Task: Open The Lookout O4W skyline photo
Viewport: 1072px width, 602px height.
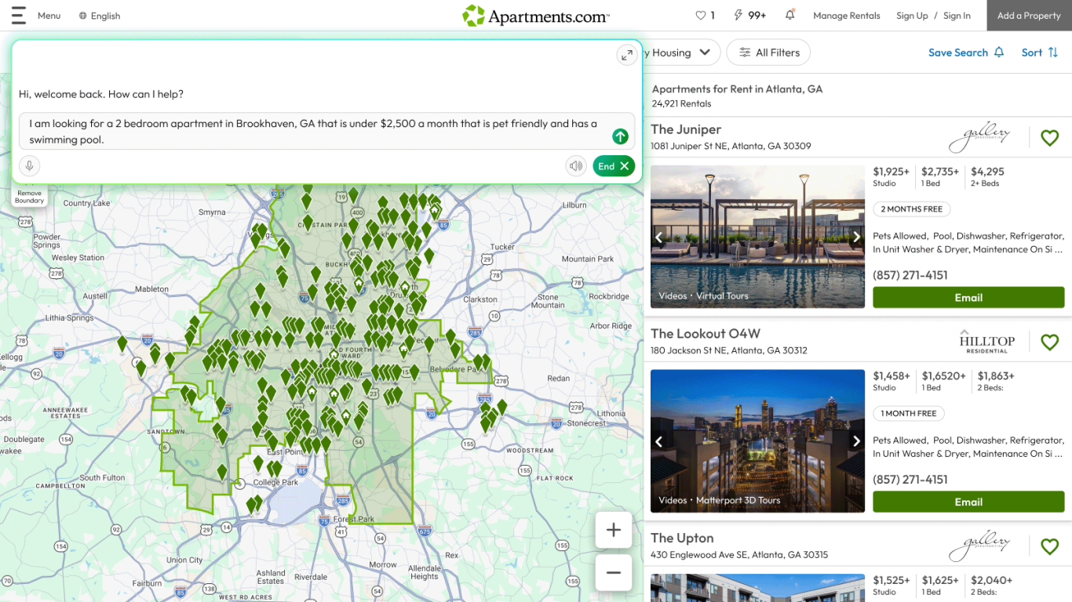Action: point(757,441)
